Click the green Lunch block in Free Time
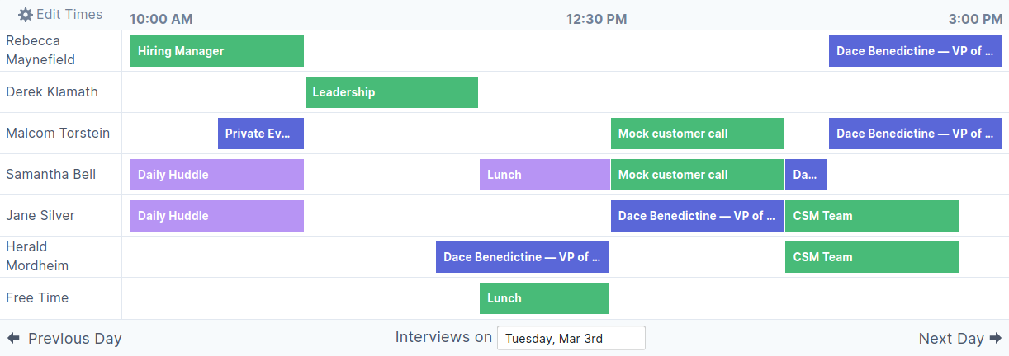The width and height of the screenshot is (1009, 356). point(544,298)
